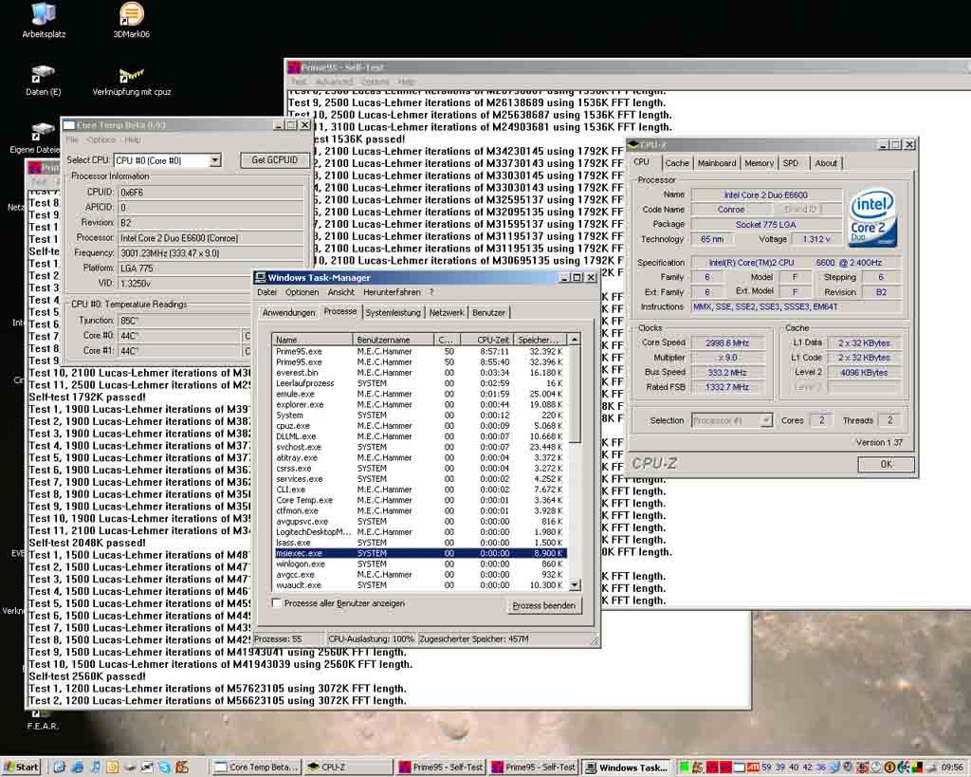Select the wuauclt.exe process row
971x777 pixels.
(420, 585)
